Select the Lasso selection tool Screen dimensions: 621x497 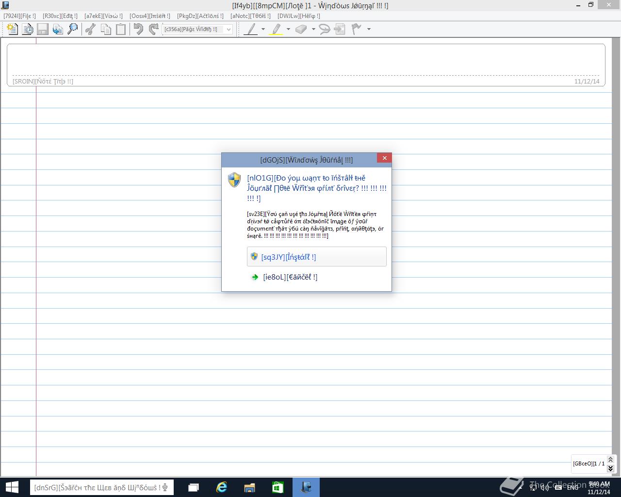point(324,29)
